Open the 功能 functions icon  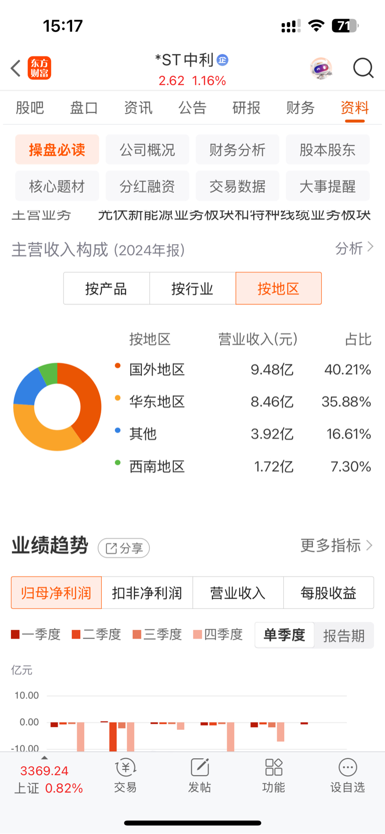pos(274,767)
